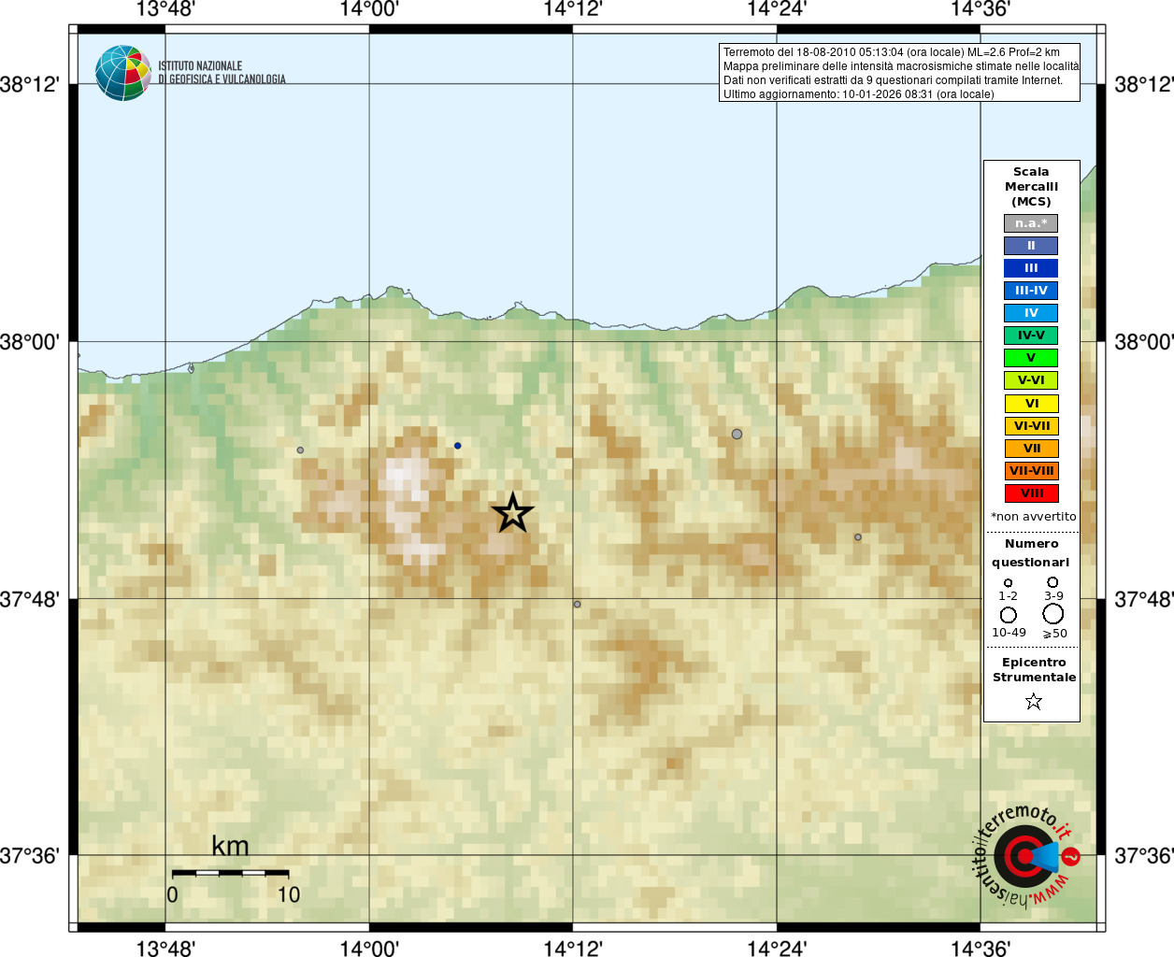Click the 'Ultimo aggiornamento' timestamp line
This screenshot has width=1174, height=957.
pyautogui.click(x=858, y=94)
